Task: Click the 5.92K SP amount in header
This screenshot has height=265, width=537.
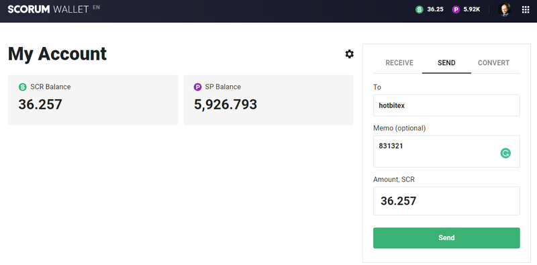Action: click(472, 9)
